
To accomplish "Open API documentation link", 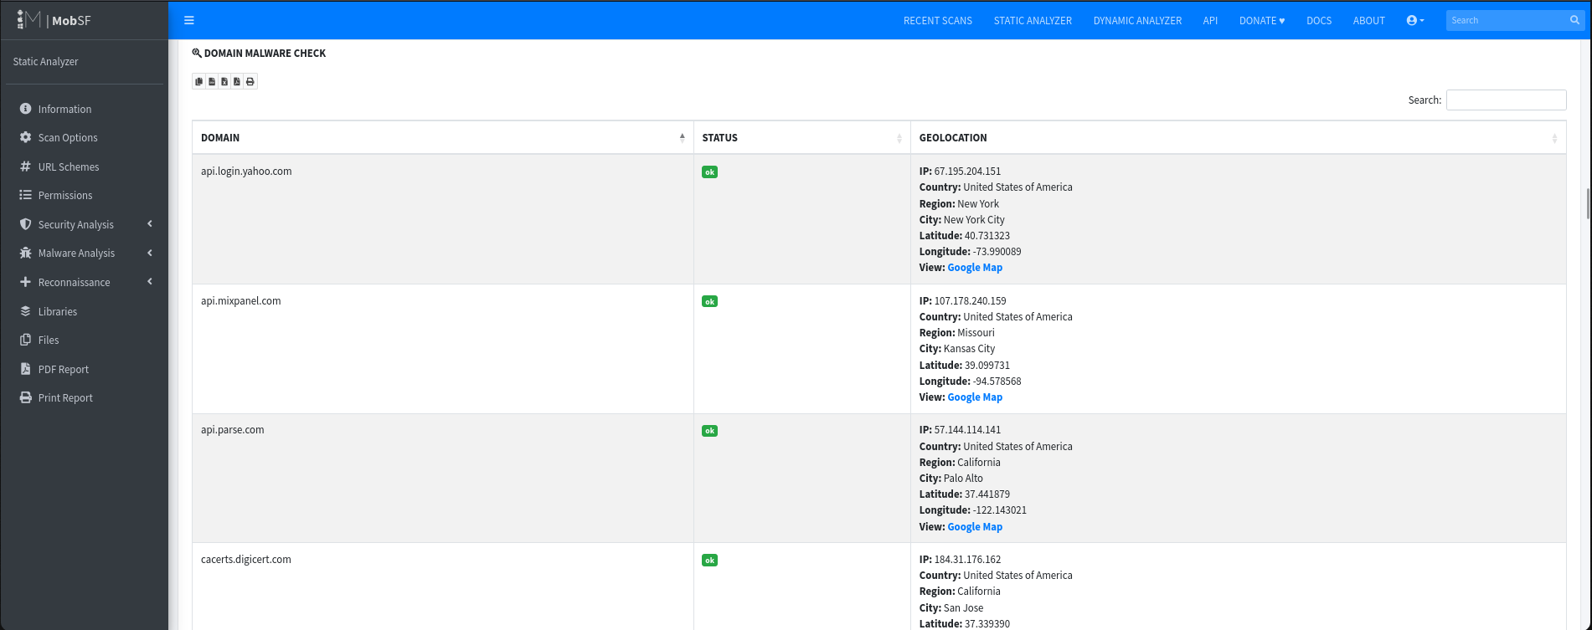I will click(1210, 20).
